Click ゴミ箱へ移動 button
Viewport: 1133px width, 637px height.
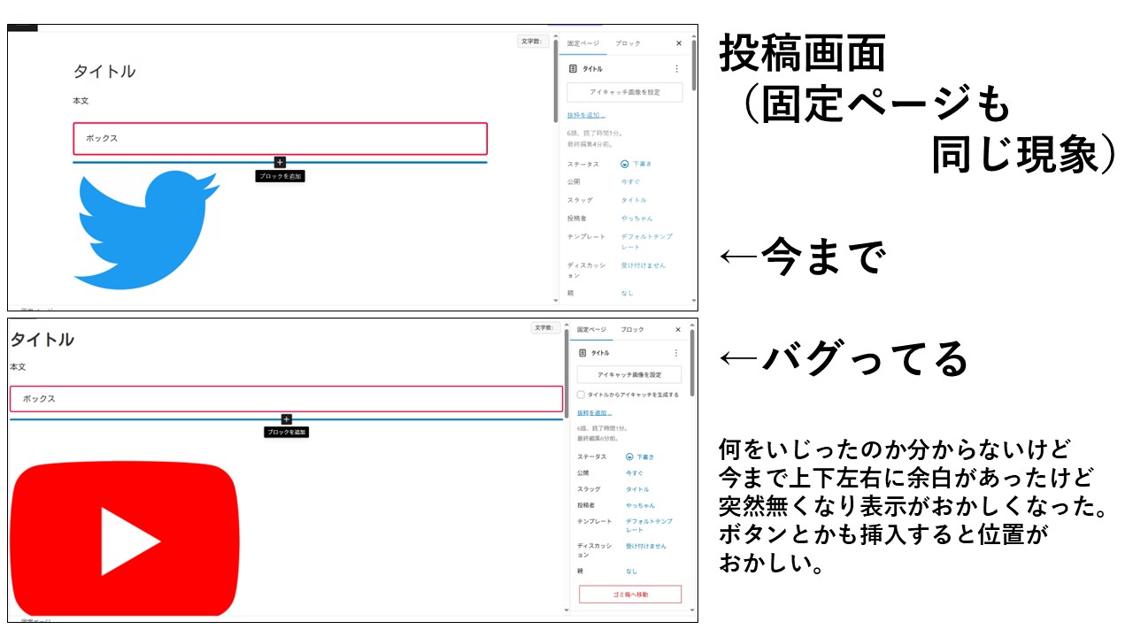point(630,595)
